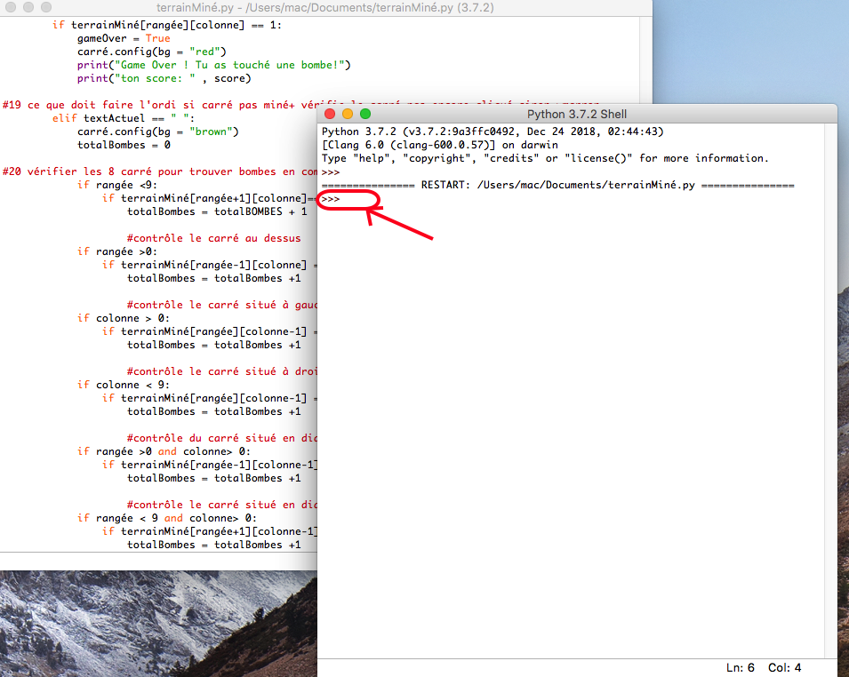Image resolution: width=849 pixels, height=677 pixels.
Task: Close the terrainMiné.py editor window
Action: 12,9
